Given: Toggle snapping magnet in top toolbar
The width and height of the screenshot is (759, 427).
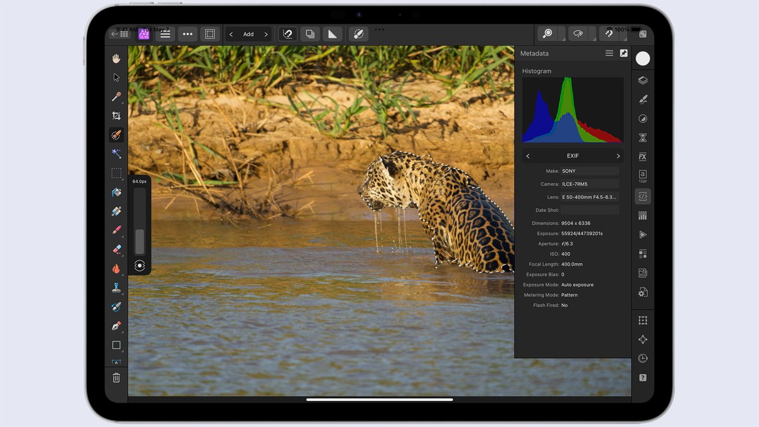Looking at the screenshot, I should pyautogui.click(x=608, y=34).
